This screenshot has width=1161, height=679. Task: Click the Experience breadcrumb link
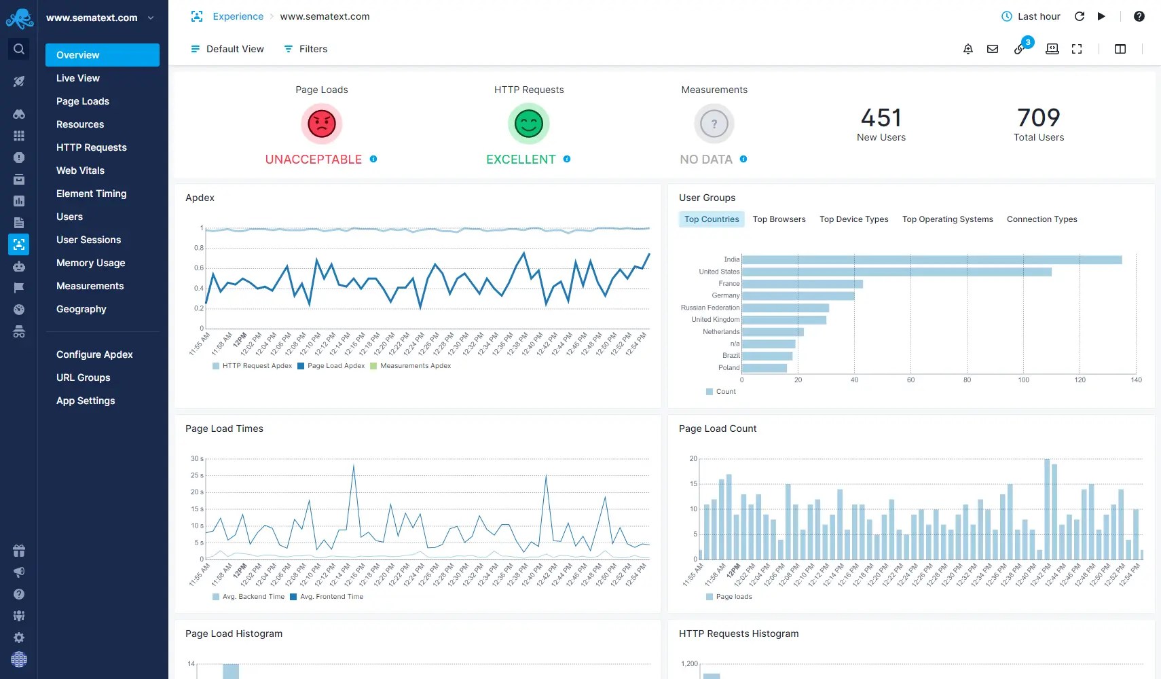coord(238,16)
